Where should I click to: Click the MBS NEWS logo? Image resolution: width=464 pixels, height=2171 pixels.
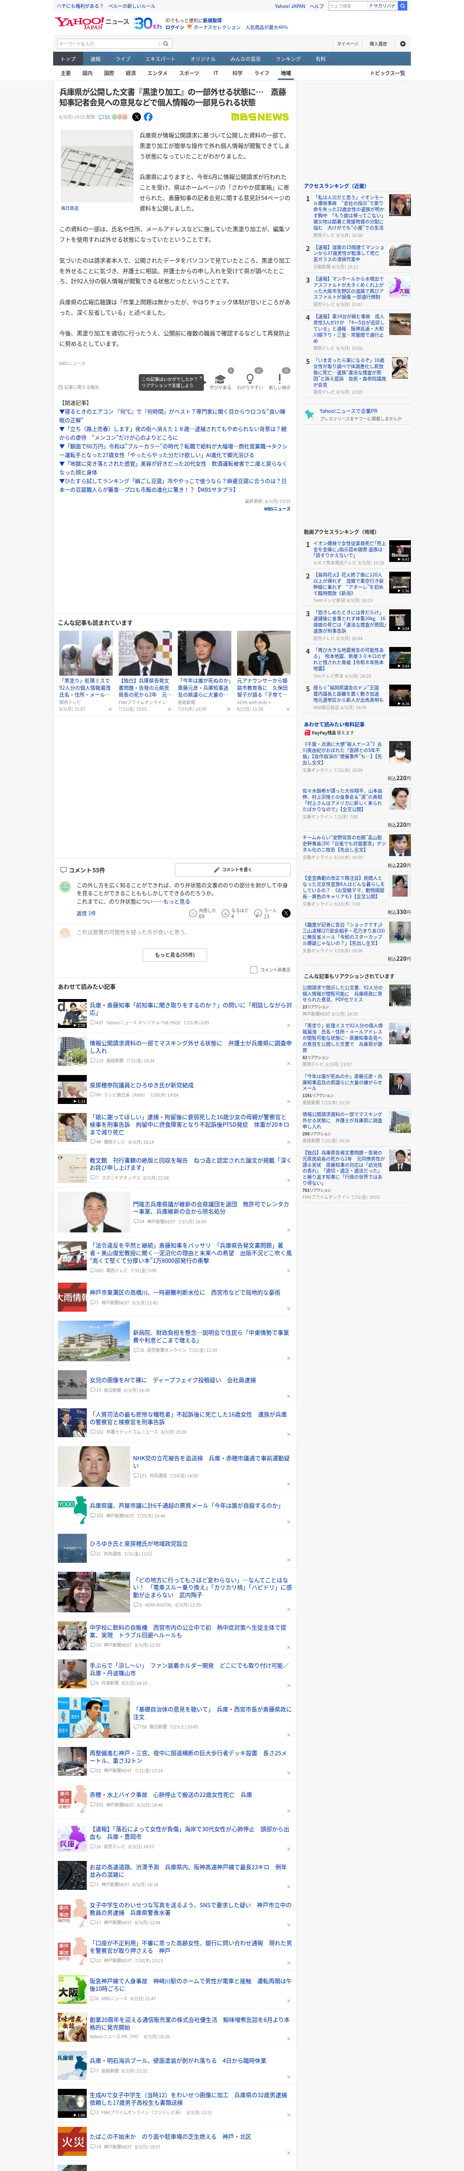pos(259,117)
